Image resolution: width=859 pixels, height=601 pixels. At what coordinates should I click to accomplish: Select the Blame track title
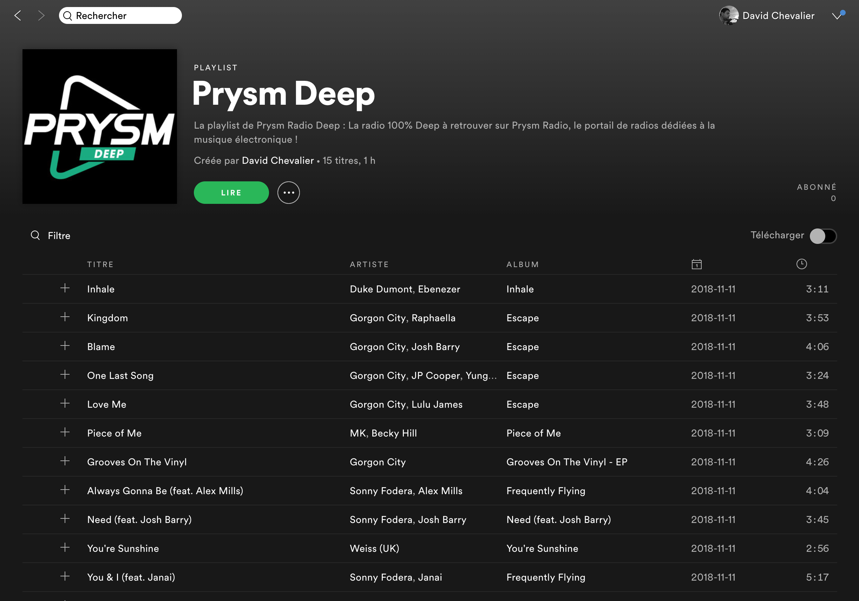point(101,347)
